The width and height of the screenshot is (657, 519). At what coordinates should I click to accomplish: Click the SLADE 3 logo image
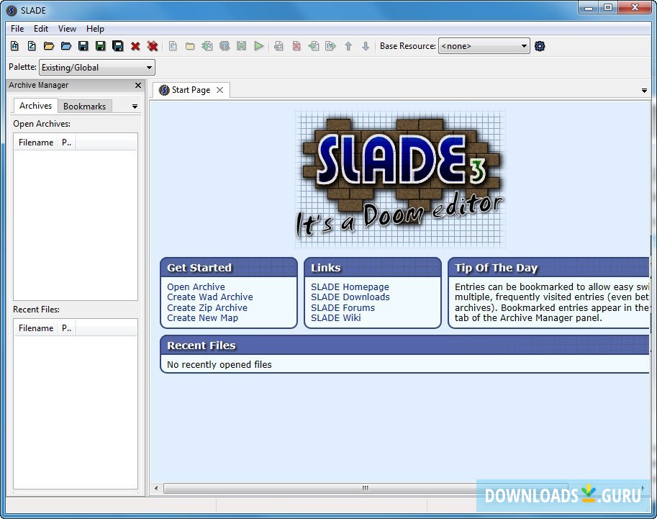(399, 179)
